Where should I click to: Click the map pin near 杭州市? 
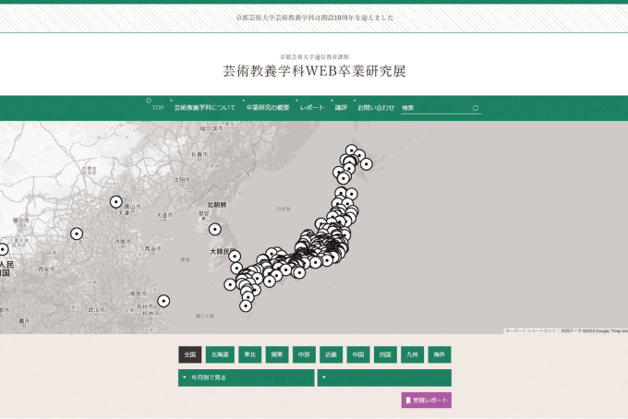coord(163,301)
